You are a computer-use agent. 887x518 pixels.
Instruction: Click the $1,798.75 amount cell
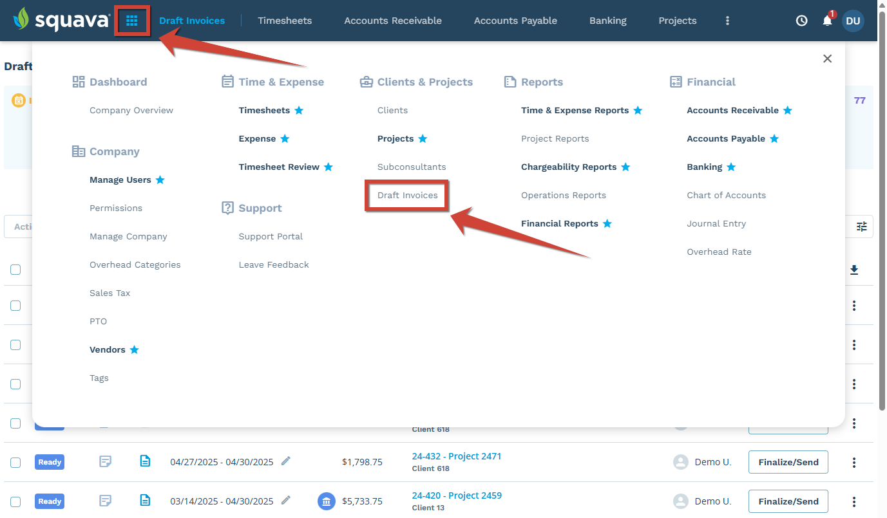click(x=362, y=462)
